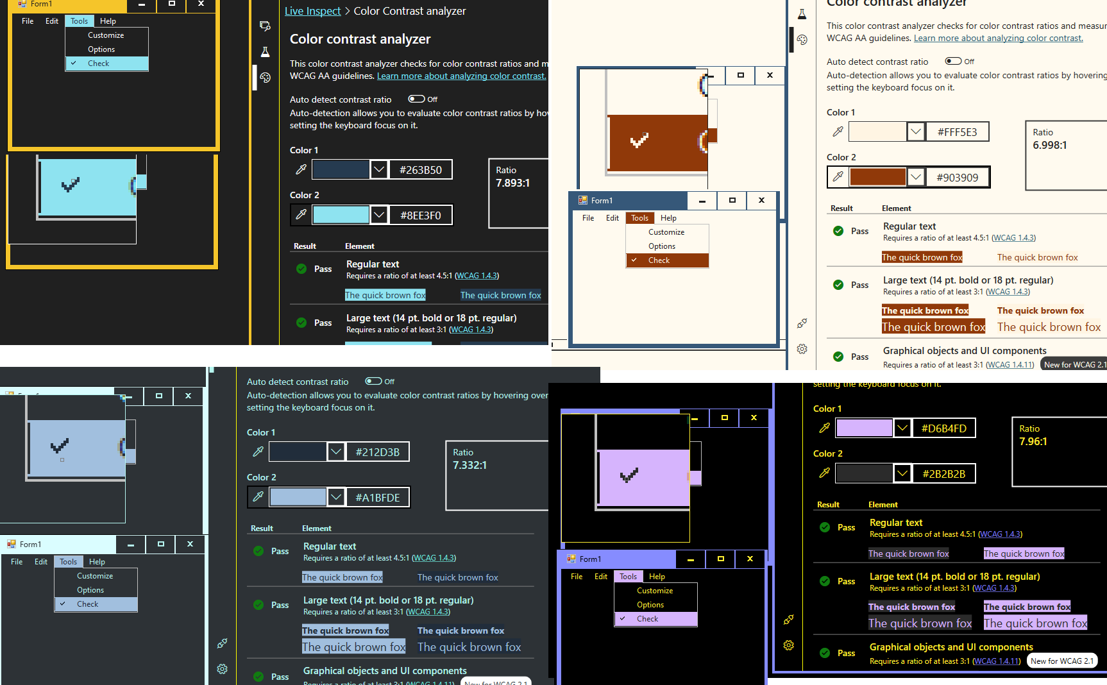The height and width of the screenshot is (685, 1107).
Task: Use yellow eyedropper next to #2B2B2B
Action: click(x=824, y=473)
